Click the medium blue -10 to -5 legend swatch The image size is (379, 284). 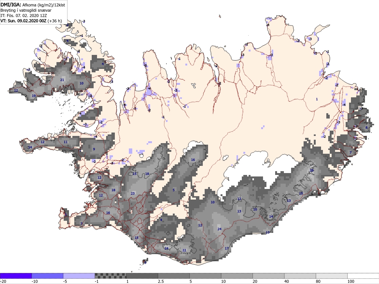point(47,276)
